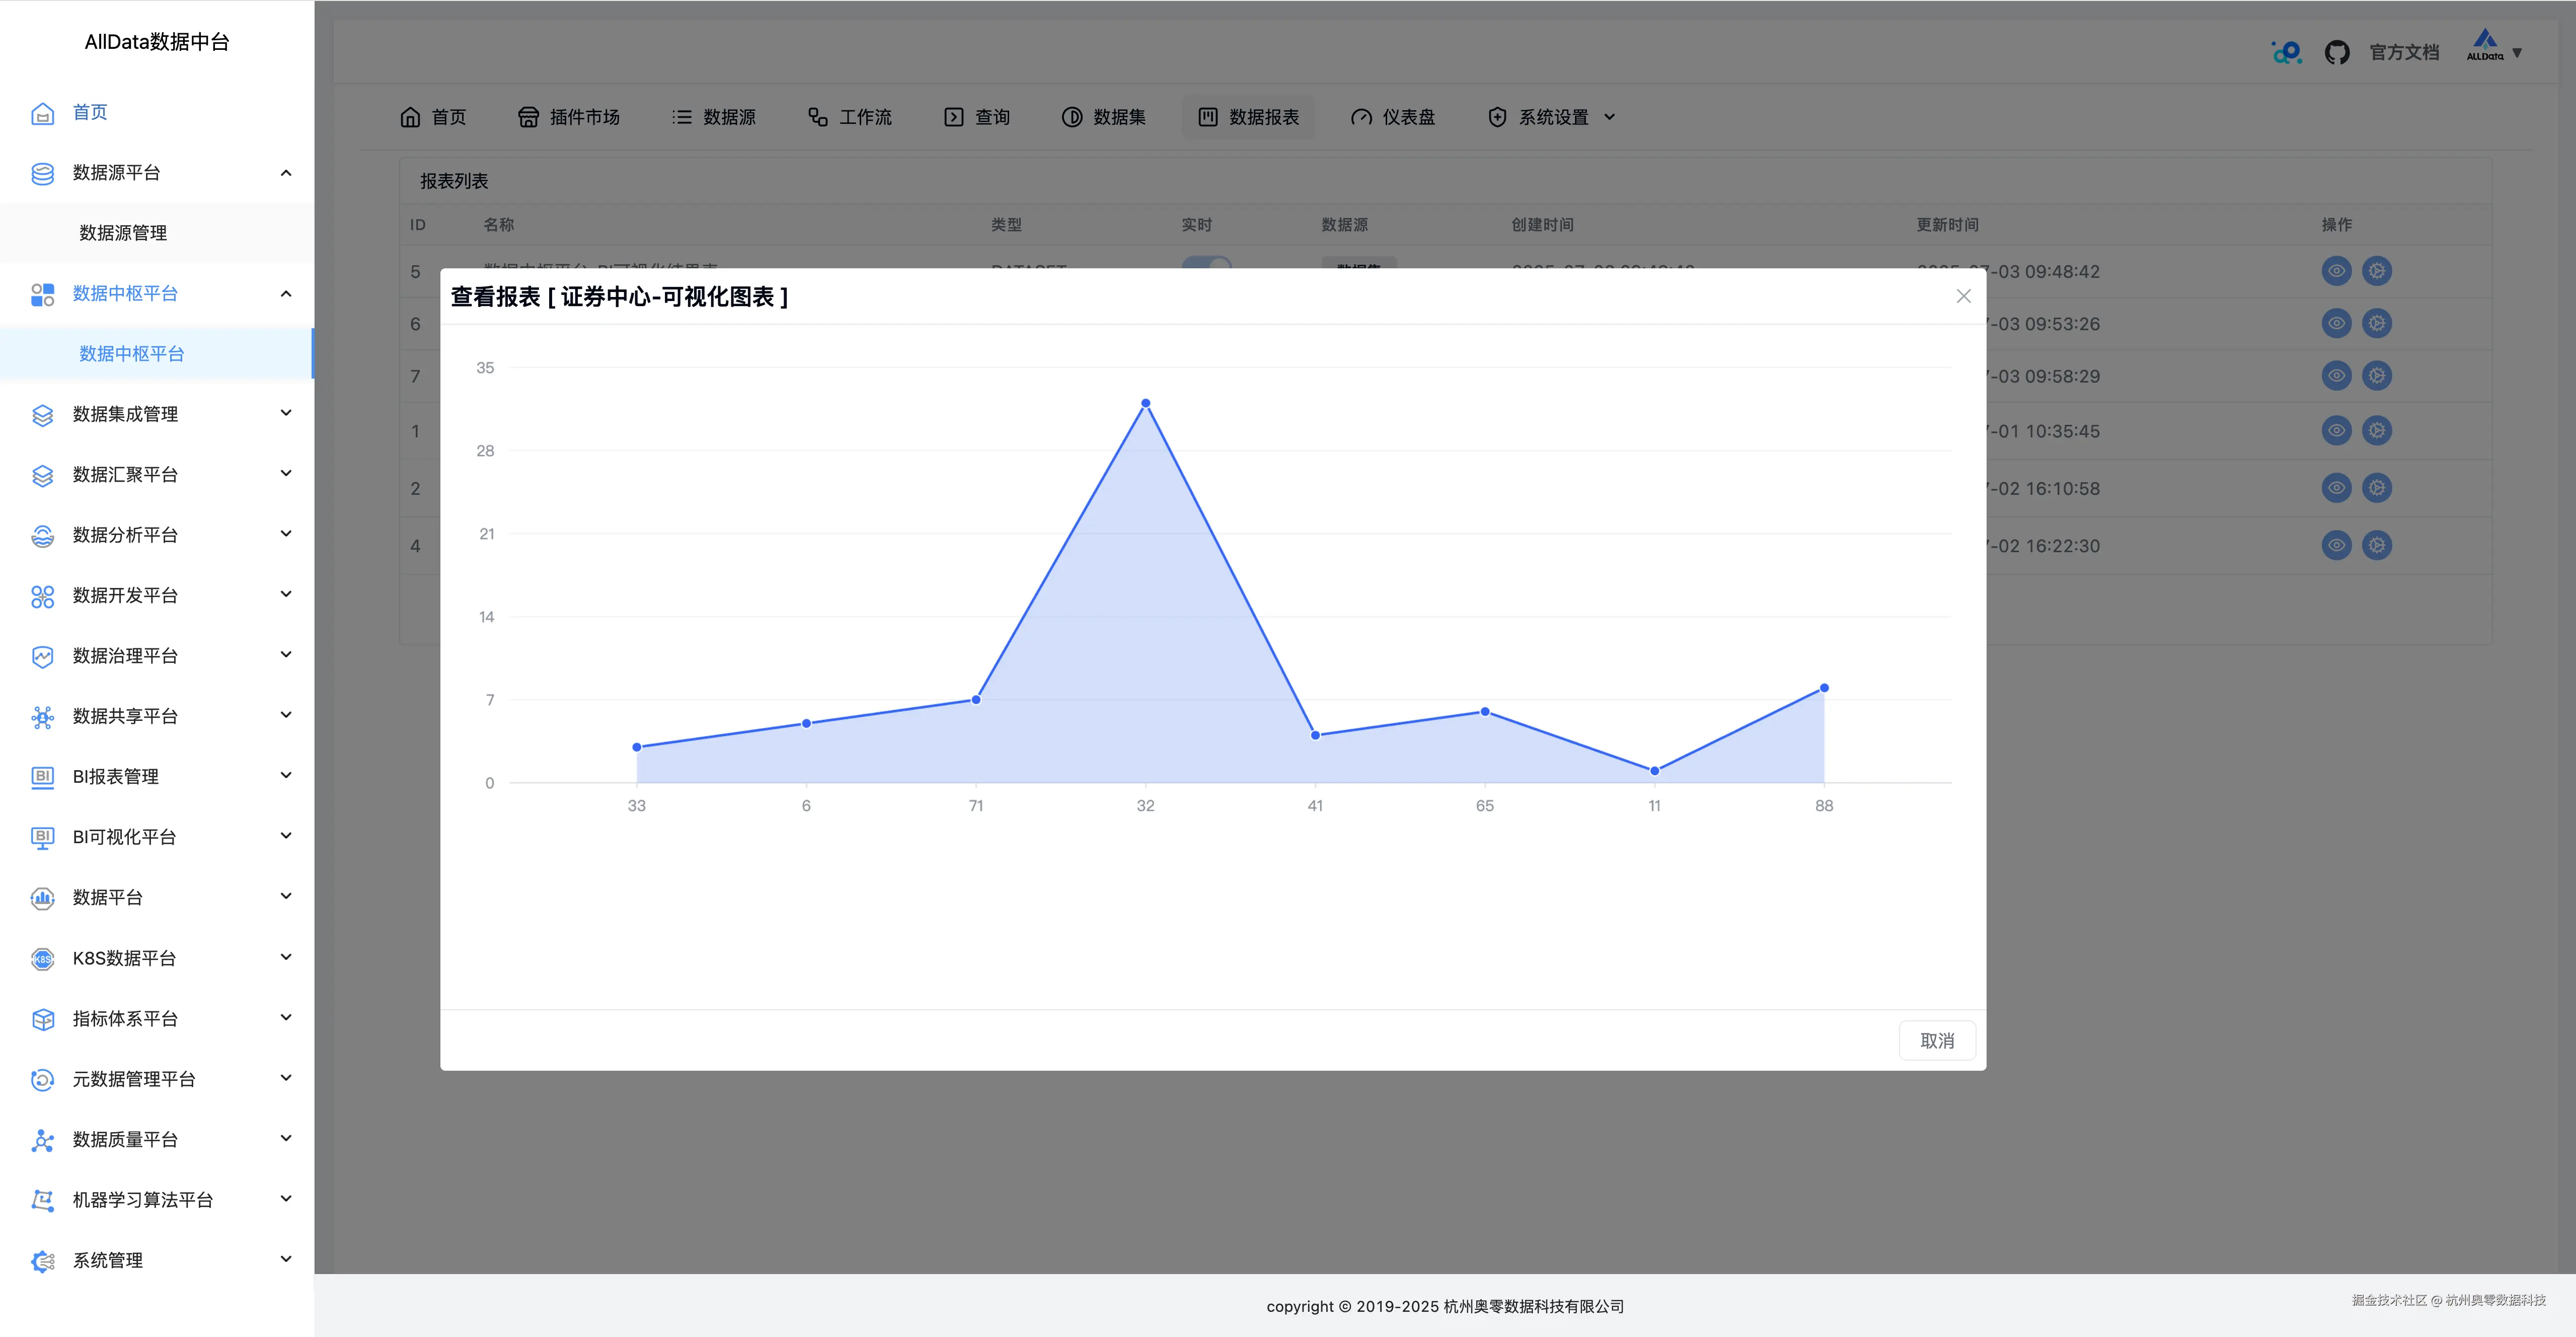This screenshot has height=1337, width=2576.
Task: Click the 取消 button in the dialog
Action: pyautogui.click(x=1937, y=1040)
